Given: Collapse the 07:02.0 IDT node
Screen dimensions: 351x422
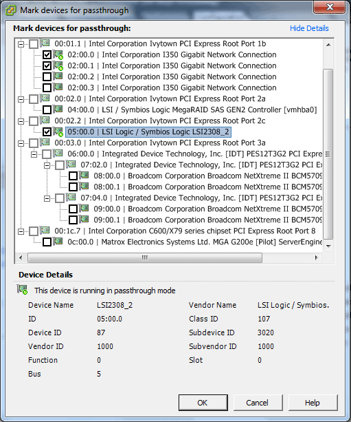Looking at the screenshot, I should pos(47,165).
